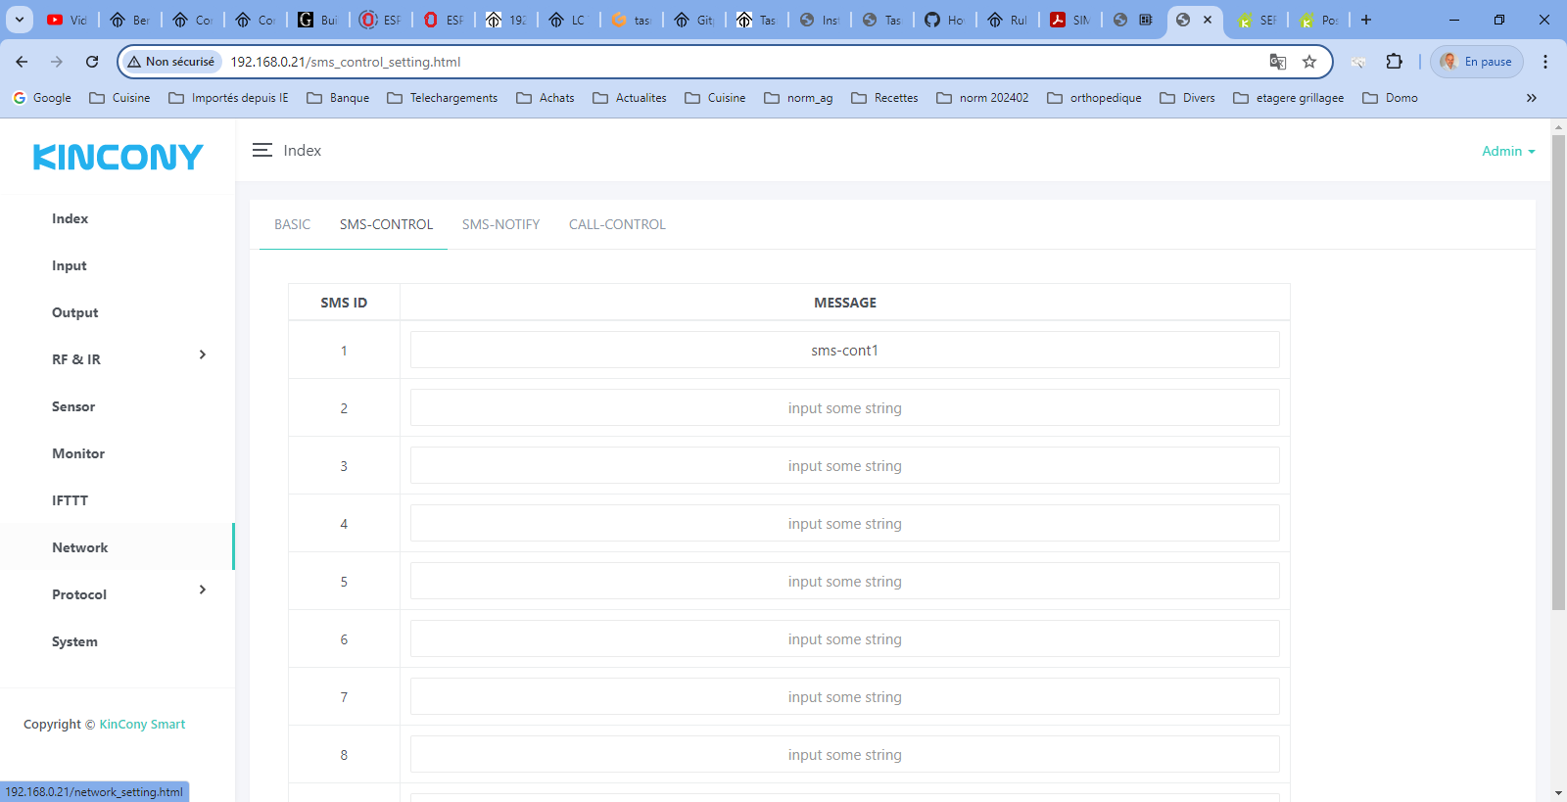Open the BASIC settings tab
Screen dimensions: 1567x802
tap(292, 224)
